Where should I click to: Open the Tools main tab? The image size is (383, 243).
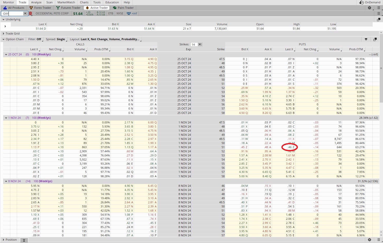tap(97, 2)
